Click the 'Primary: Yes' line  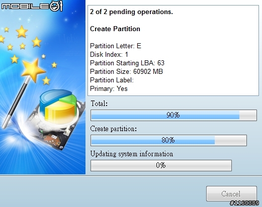109,88
